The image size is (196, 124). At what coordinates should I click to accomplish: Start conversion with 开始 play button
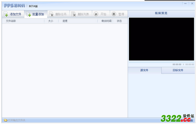click(x=101, y=14)
